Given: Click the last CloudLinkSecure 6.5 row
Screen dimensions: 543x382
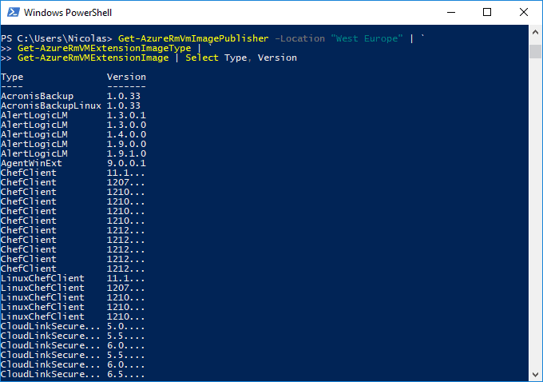Looking at the screenshot, I should [73, 374].
